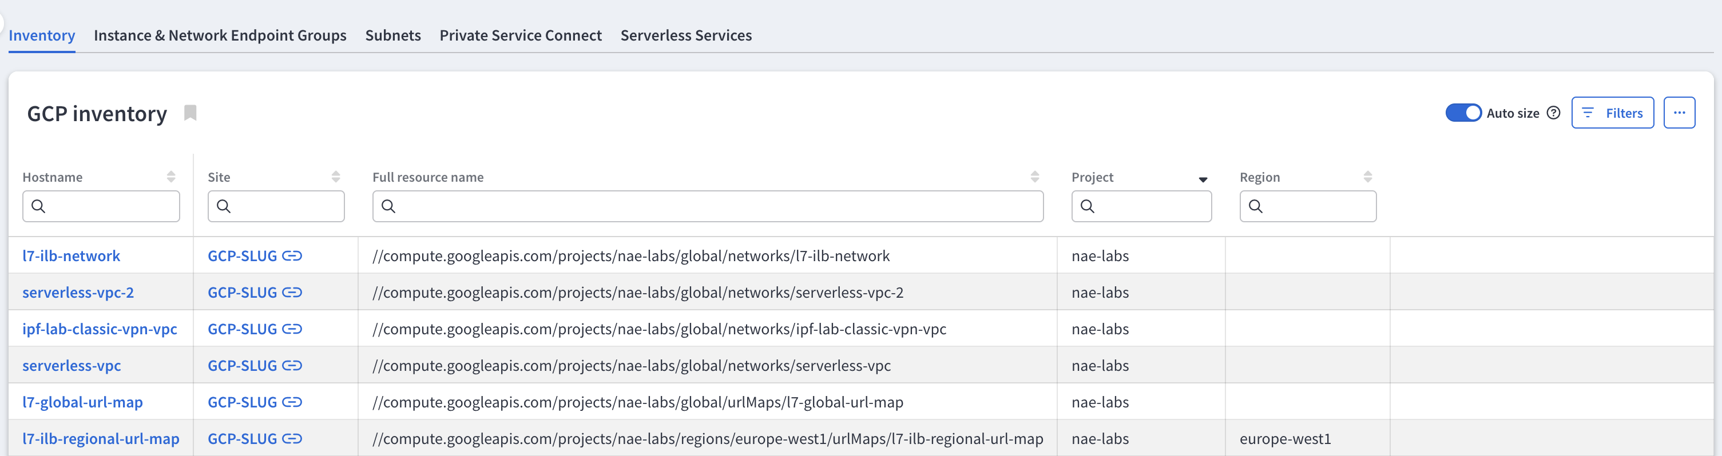The height and width of the screenshot is (456, 1722).
Task: Toggle the Auto size switch
Action: click(x=1463, y=113)
